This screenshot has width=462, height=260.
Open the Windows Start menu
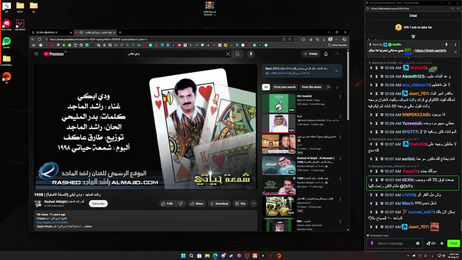tap(183, 256)
